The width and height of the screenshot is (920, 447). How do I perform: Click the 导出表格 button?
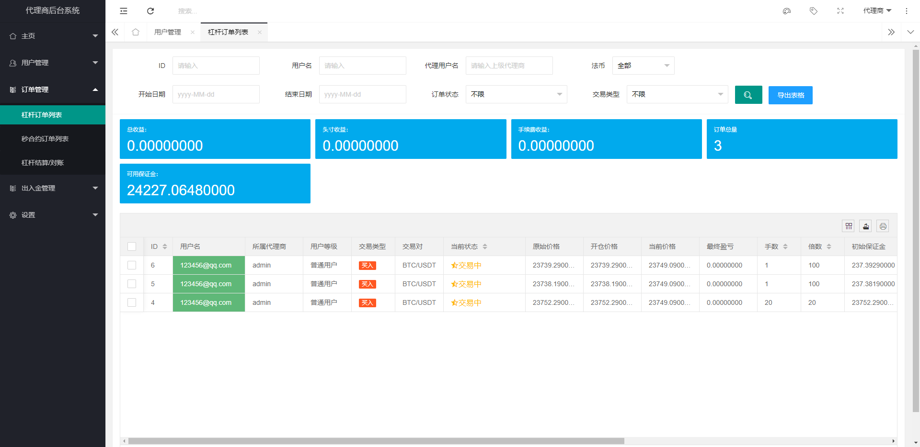click(790, 95)
